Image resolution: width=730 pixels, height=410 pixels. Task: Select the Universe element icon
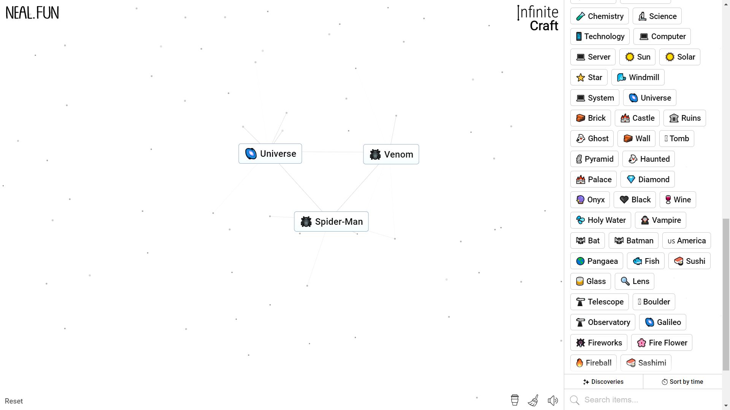251,154
